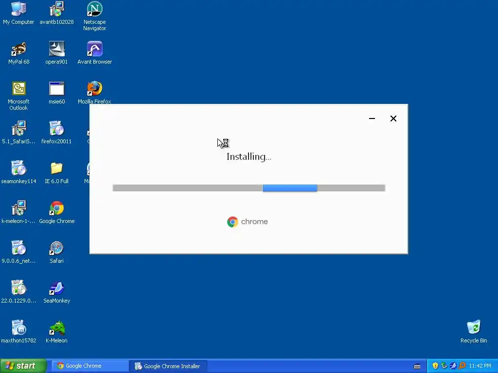Switch to Google Chrome taskbar button

pyautogui.click(x=90, y=366)
